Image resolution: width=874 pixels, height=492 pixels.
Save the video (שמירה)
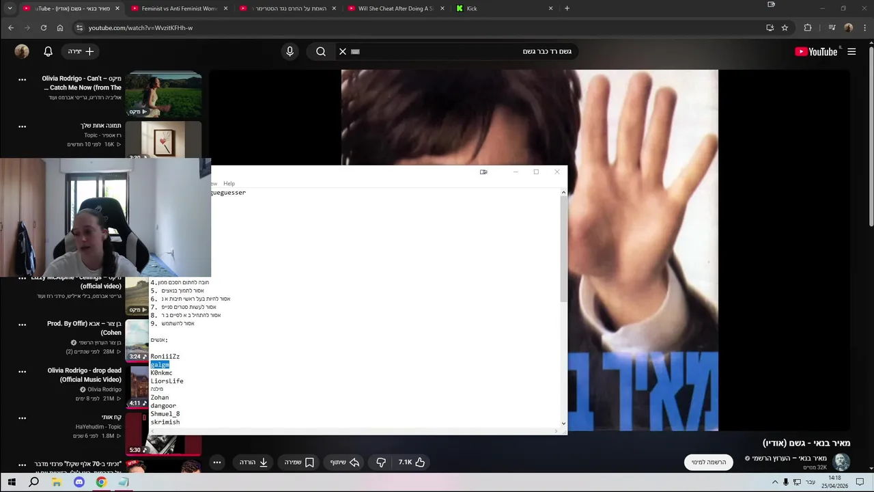pos(299,462)
